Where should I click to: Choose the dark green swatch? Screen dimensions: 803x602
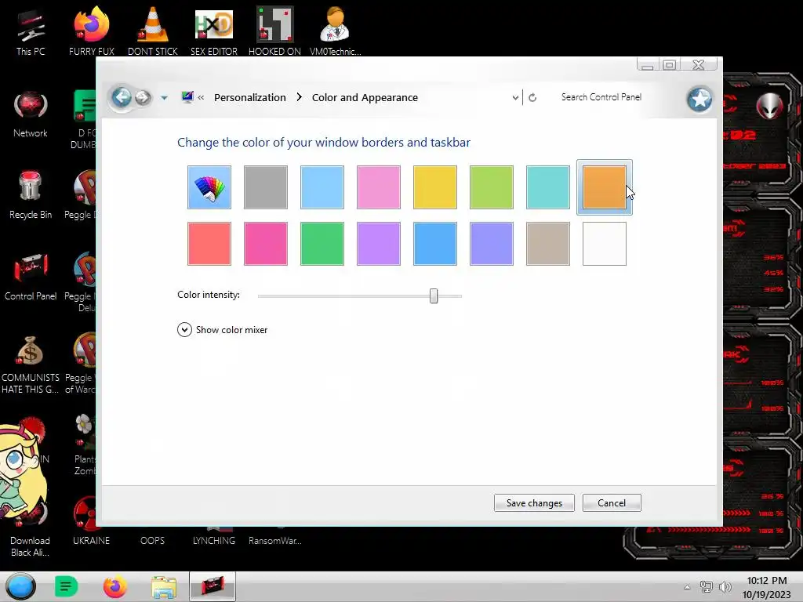click(322, 244)
